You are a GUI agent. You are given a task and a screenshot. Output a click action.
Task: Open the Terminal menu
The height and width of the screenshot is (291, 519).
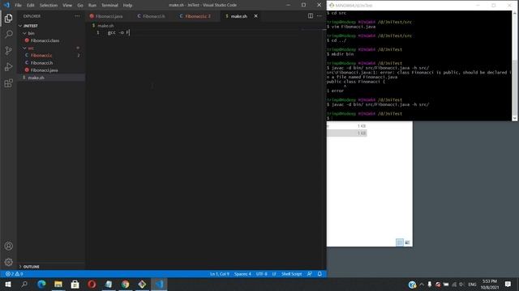pos(109,6)
